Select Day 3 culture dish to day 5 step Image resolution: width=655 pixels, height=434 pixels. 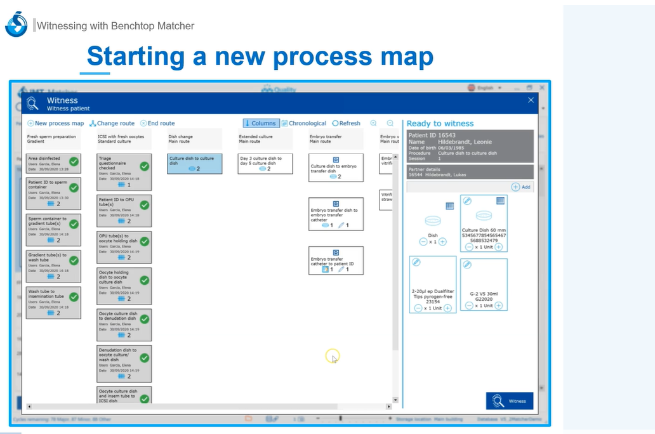(265, 164)
